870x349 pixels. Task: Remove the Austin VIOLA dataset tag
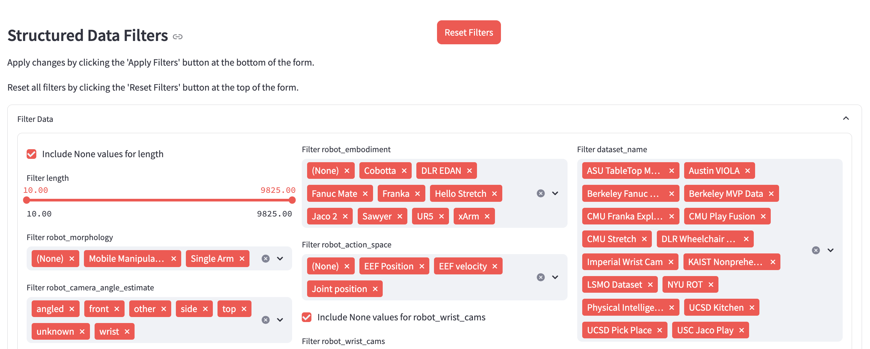(747, 171)
